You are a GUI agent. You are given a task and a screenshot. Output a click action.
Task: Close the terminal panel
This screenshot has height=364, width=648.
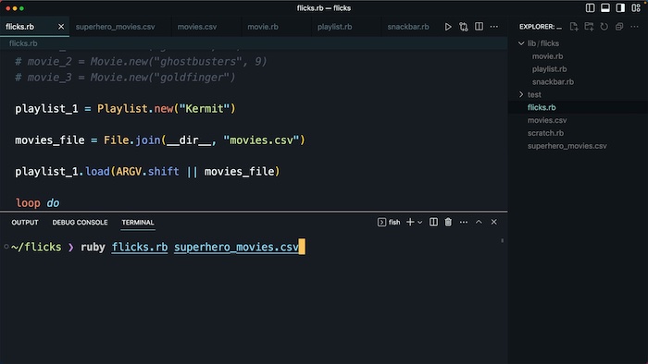click(493, 222)
